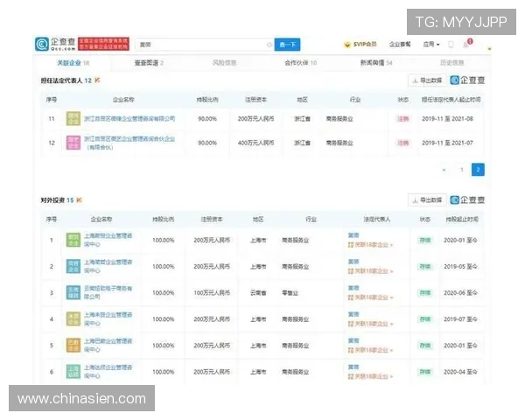
Task: Open 关联18家企业 link in investment row 2
Action: point(370,271)
